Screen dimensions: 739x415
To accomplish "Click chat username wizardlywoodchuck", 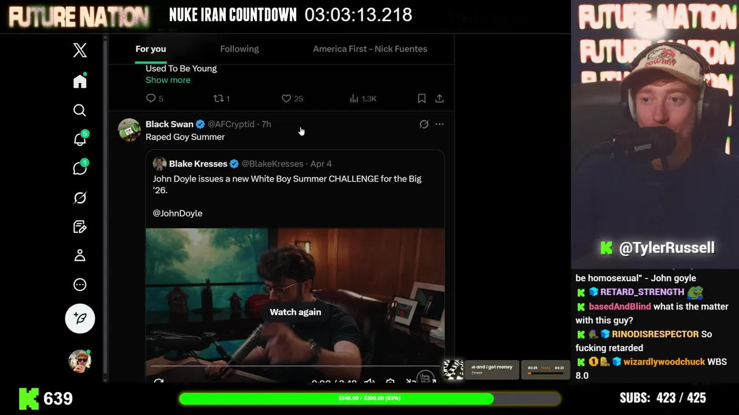I will (x=664, y=362).
